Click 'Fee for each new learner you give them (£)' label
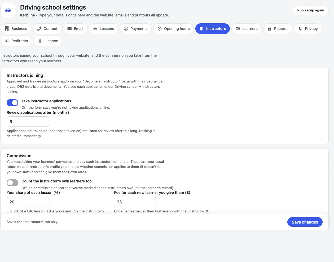 click(152, 193)
